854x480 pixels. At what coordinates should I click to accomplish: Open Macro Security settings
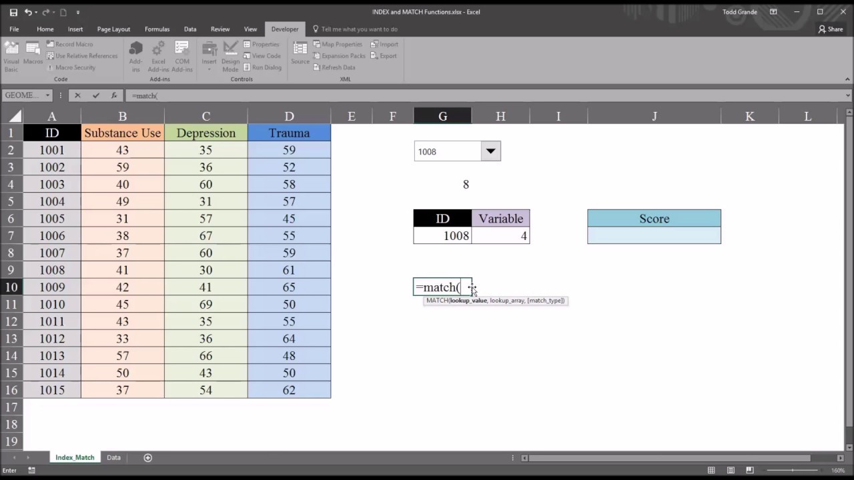pyautogui.click(x=71, y=67)
